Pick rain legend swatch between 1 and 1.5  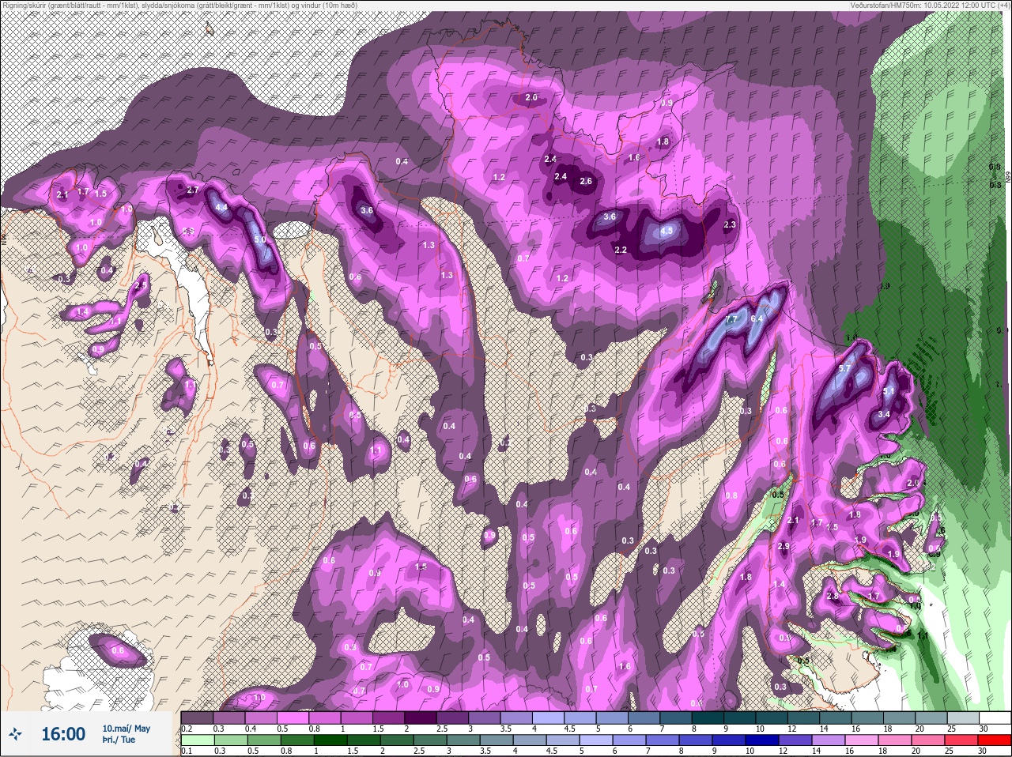click(330, 740)
